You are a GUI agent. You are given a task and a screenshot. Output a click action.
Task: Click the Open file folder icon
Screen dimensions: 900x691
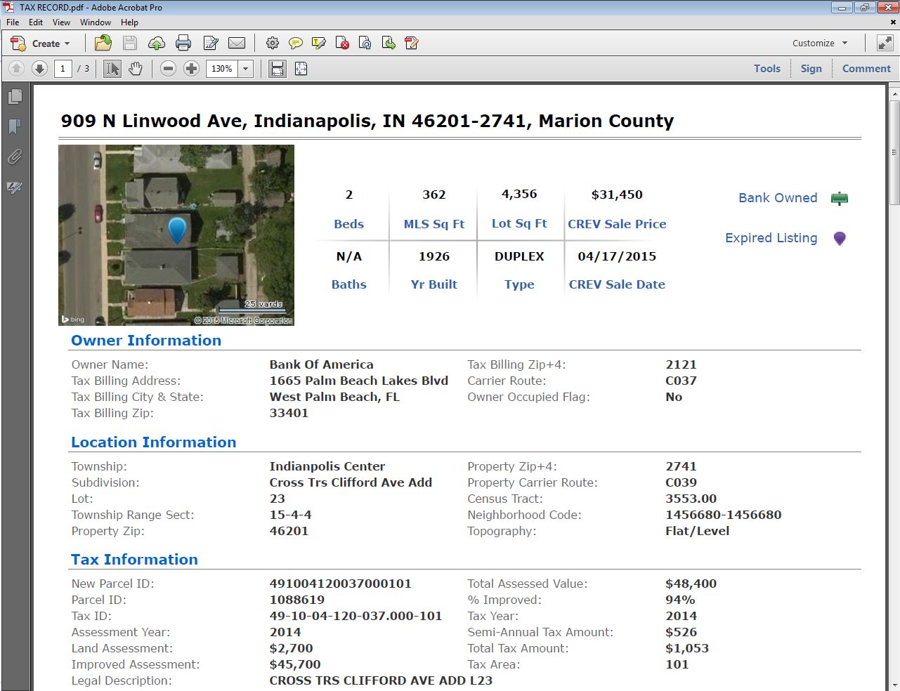[x=103, y=44]
